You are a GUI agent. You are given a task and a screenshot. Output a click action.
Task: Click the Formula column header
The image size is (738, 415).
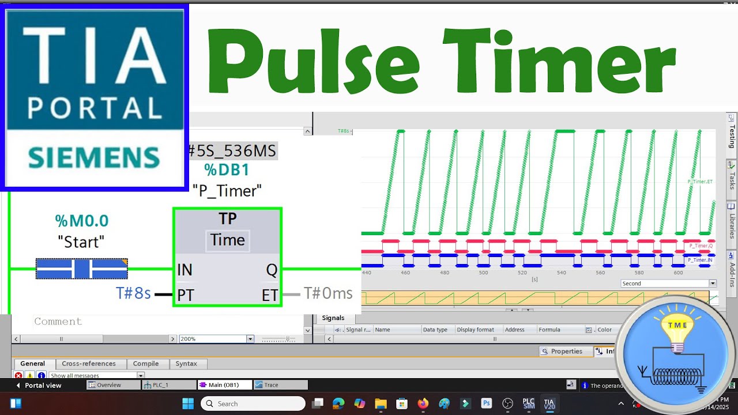(x=560, y=330)
